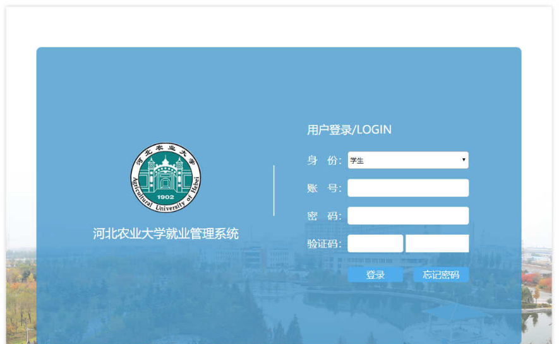Image resolution: width=559 pixels, height=344 pixels.
Task: Click the 河北农业大学就业管理系统 title text
Action: [165, 234]
